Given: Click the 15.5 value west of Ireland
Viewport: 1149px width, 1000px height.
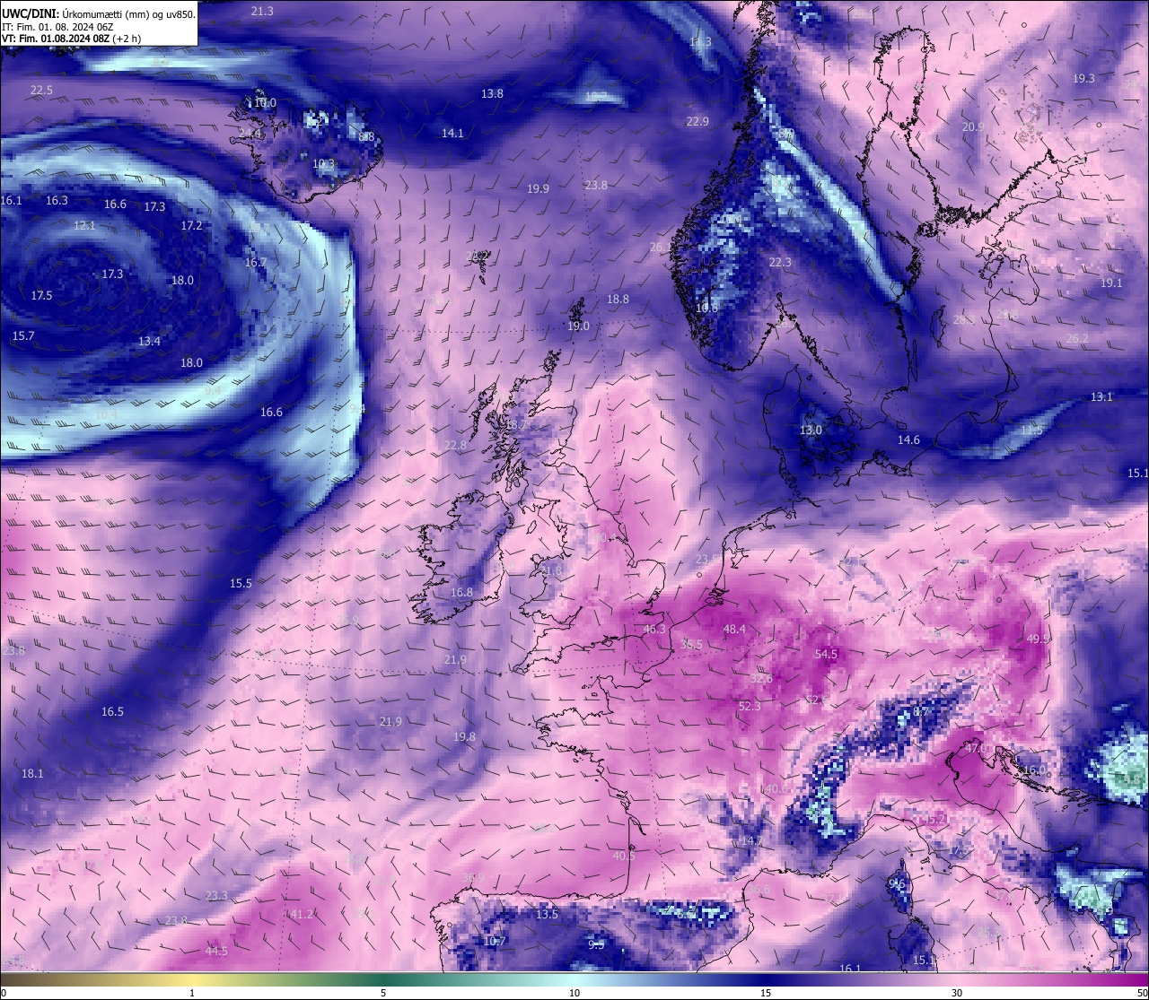Looking at the screenshot, I should tap(241, 583).
